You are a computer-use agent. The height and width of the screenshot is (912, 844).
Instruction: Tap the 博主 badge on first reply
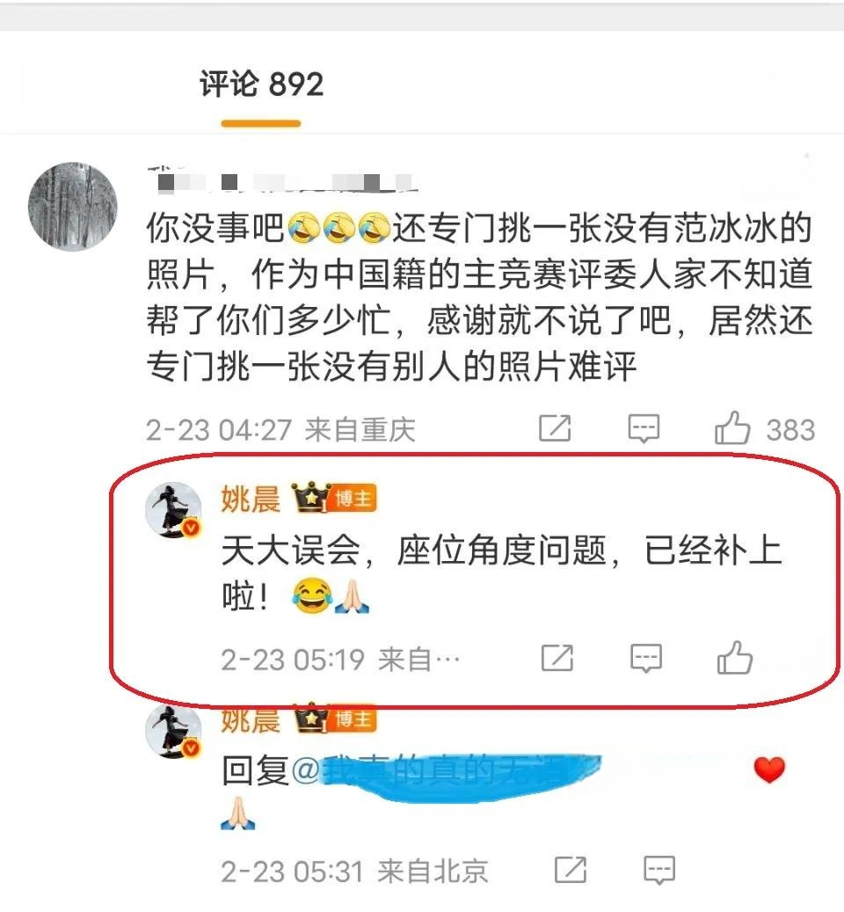click(x=352, y=499)
